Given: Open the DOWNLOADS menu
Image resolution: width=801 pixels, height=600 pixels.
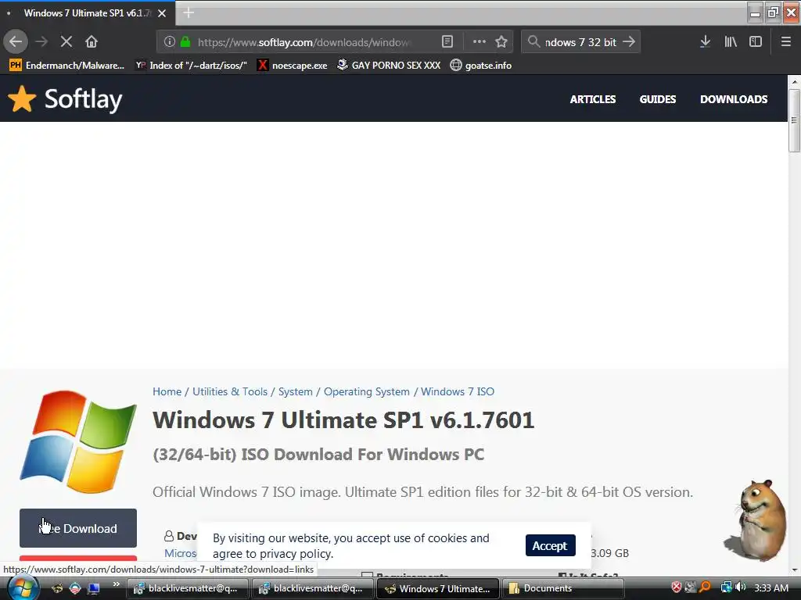Looking at the screenshot, I should click(734, 99).
